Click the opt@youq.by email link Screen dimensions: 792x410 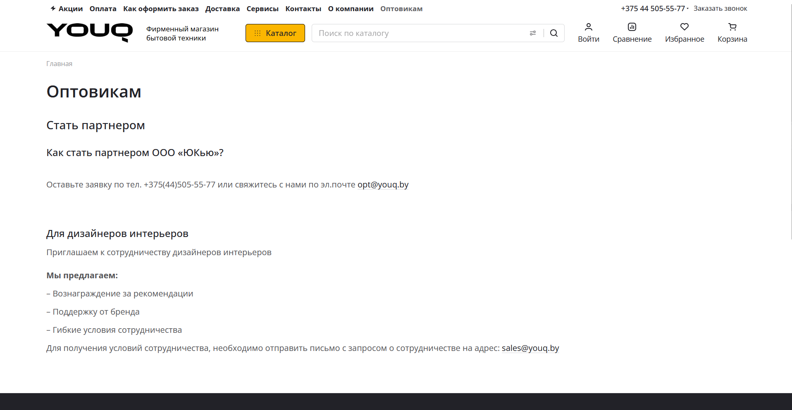(x=383, y=185)
